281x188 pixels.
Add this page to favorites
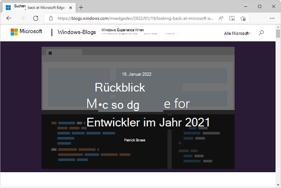tap(243, 18)
